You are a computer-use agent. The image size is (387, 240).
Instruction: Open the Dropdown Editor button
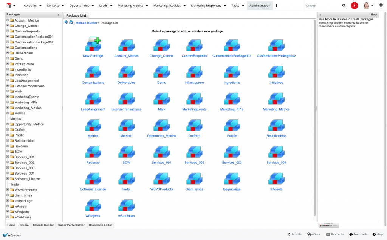(101, 225)
